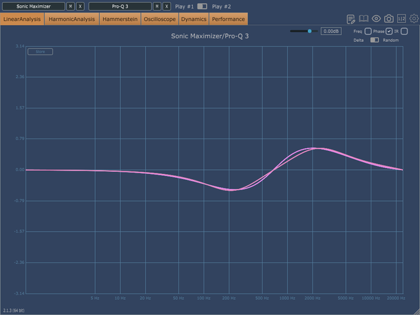Viewport: 420px width, 315px height.
Task: Click the gain slider handle
Action: (x=310, y=31)
